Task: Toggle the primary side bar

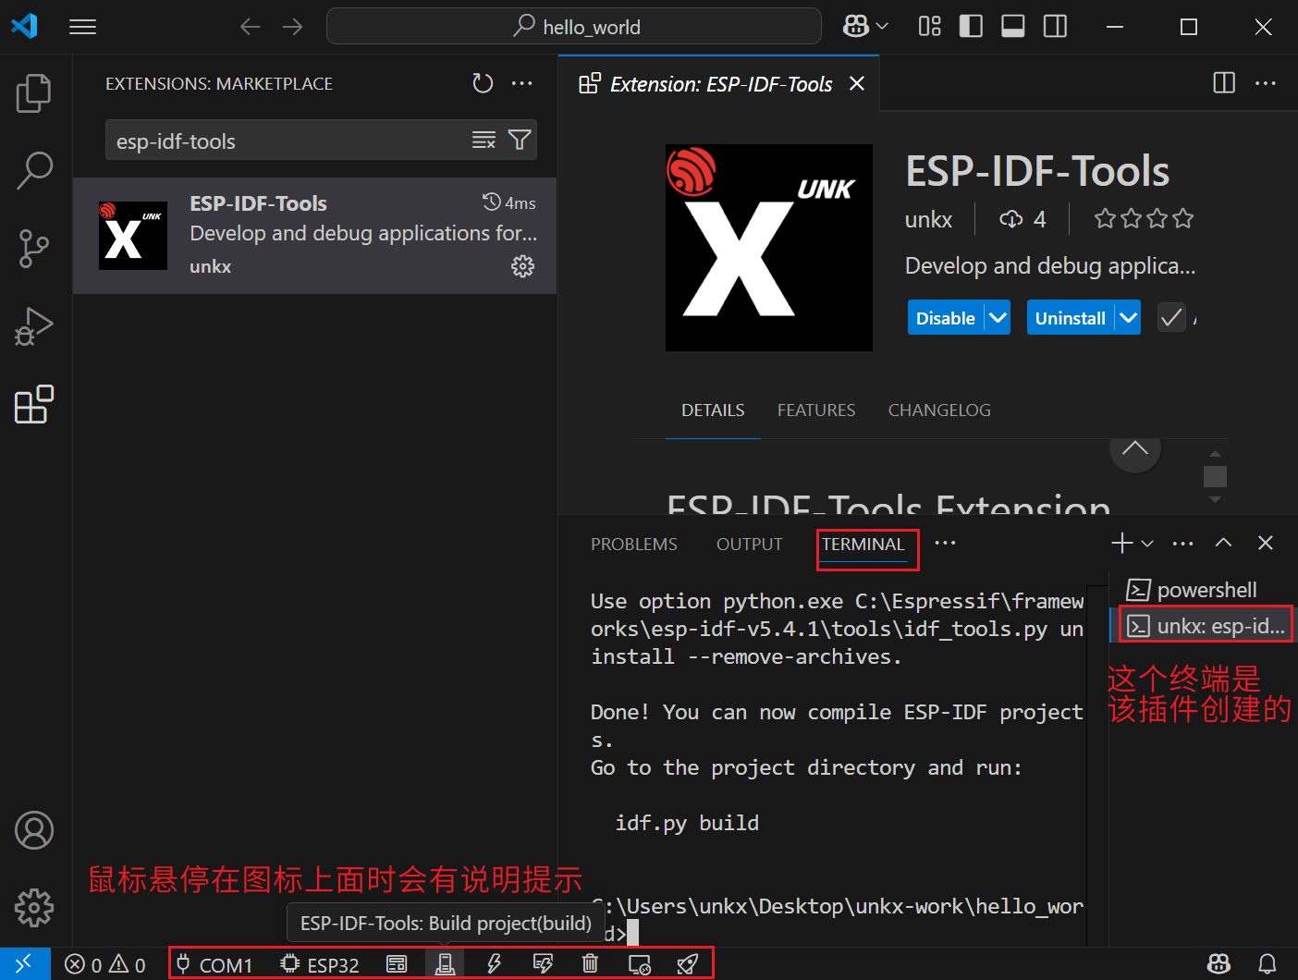Action: [971, 27]
